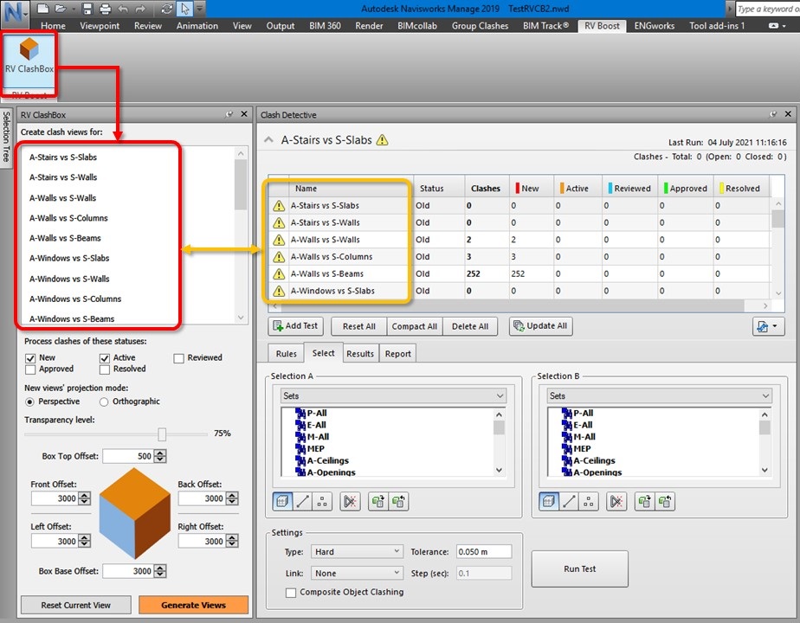
Task: Enable Composite Object Clashing checkbox
Action: [x=291, y=593]
